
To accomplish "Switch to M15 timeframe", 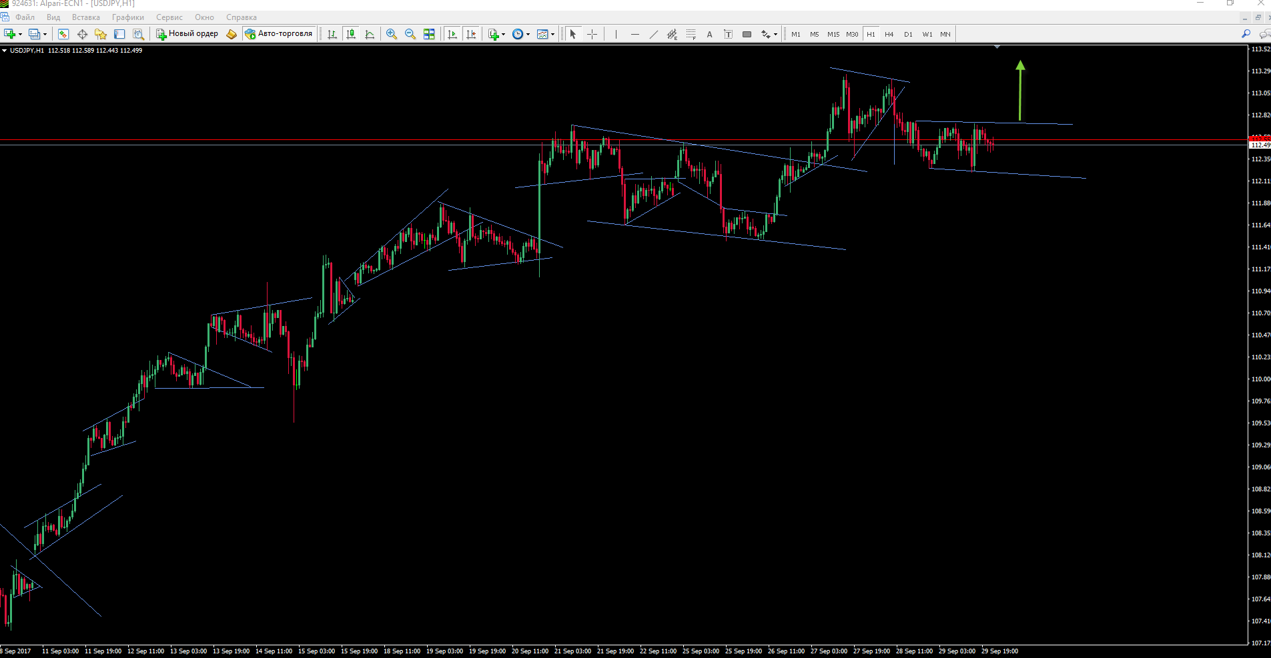I will pyautogui.click(x=833, y=34).
